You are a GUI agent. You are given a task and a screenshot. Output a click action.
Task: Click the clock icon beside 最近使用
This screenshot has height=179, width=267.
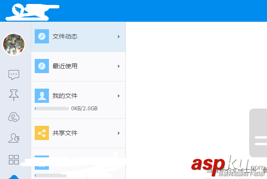(42, 66)
